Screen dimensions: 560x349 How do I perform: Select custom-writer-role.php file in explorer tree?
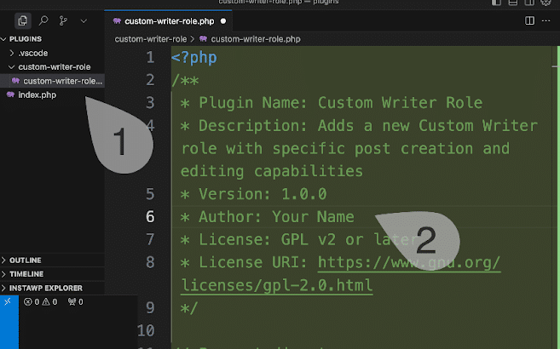pyautogui.click(x=61, y=81)
